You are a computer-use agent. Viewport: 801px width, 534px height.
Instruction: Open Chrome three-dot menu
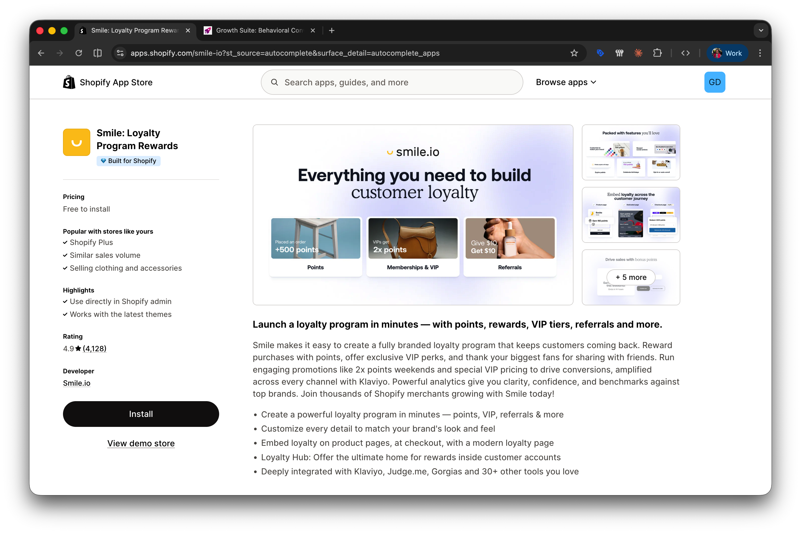(760, 53)
